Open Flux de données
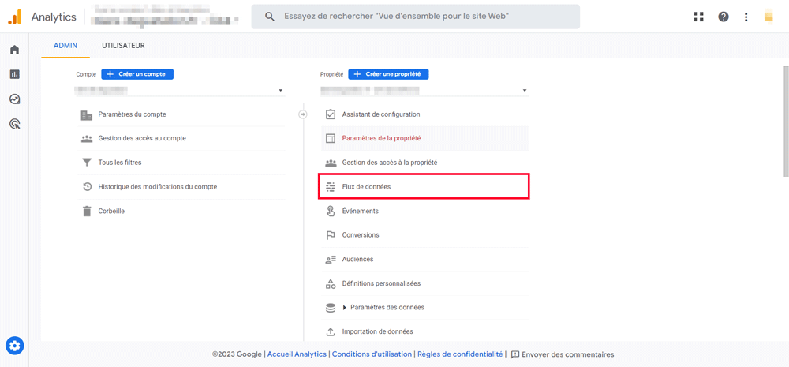This screenshot has height=367, width=789. coord(424,187)
